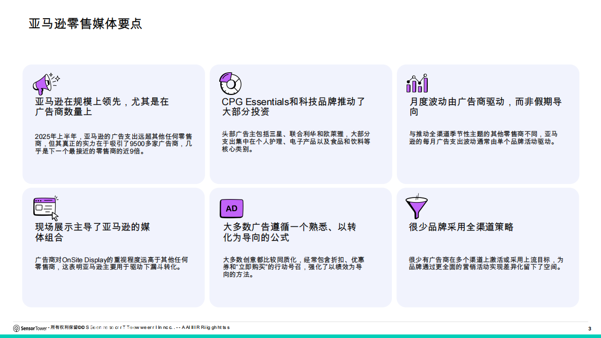Click paragraph starting 2025年上半年

[114, 143]
